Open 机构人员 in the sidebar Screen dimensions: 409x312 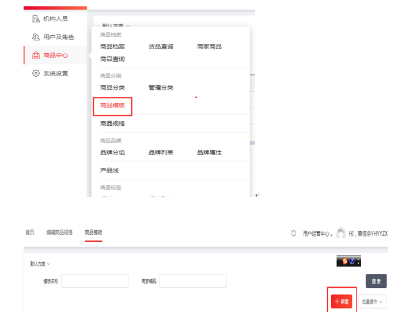(x=55, y=19)
